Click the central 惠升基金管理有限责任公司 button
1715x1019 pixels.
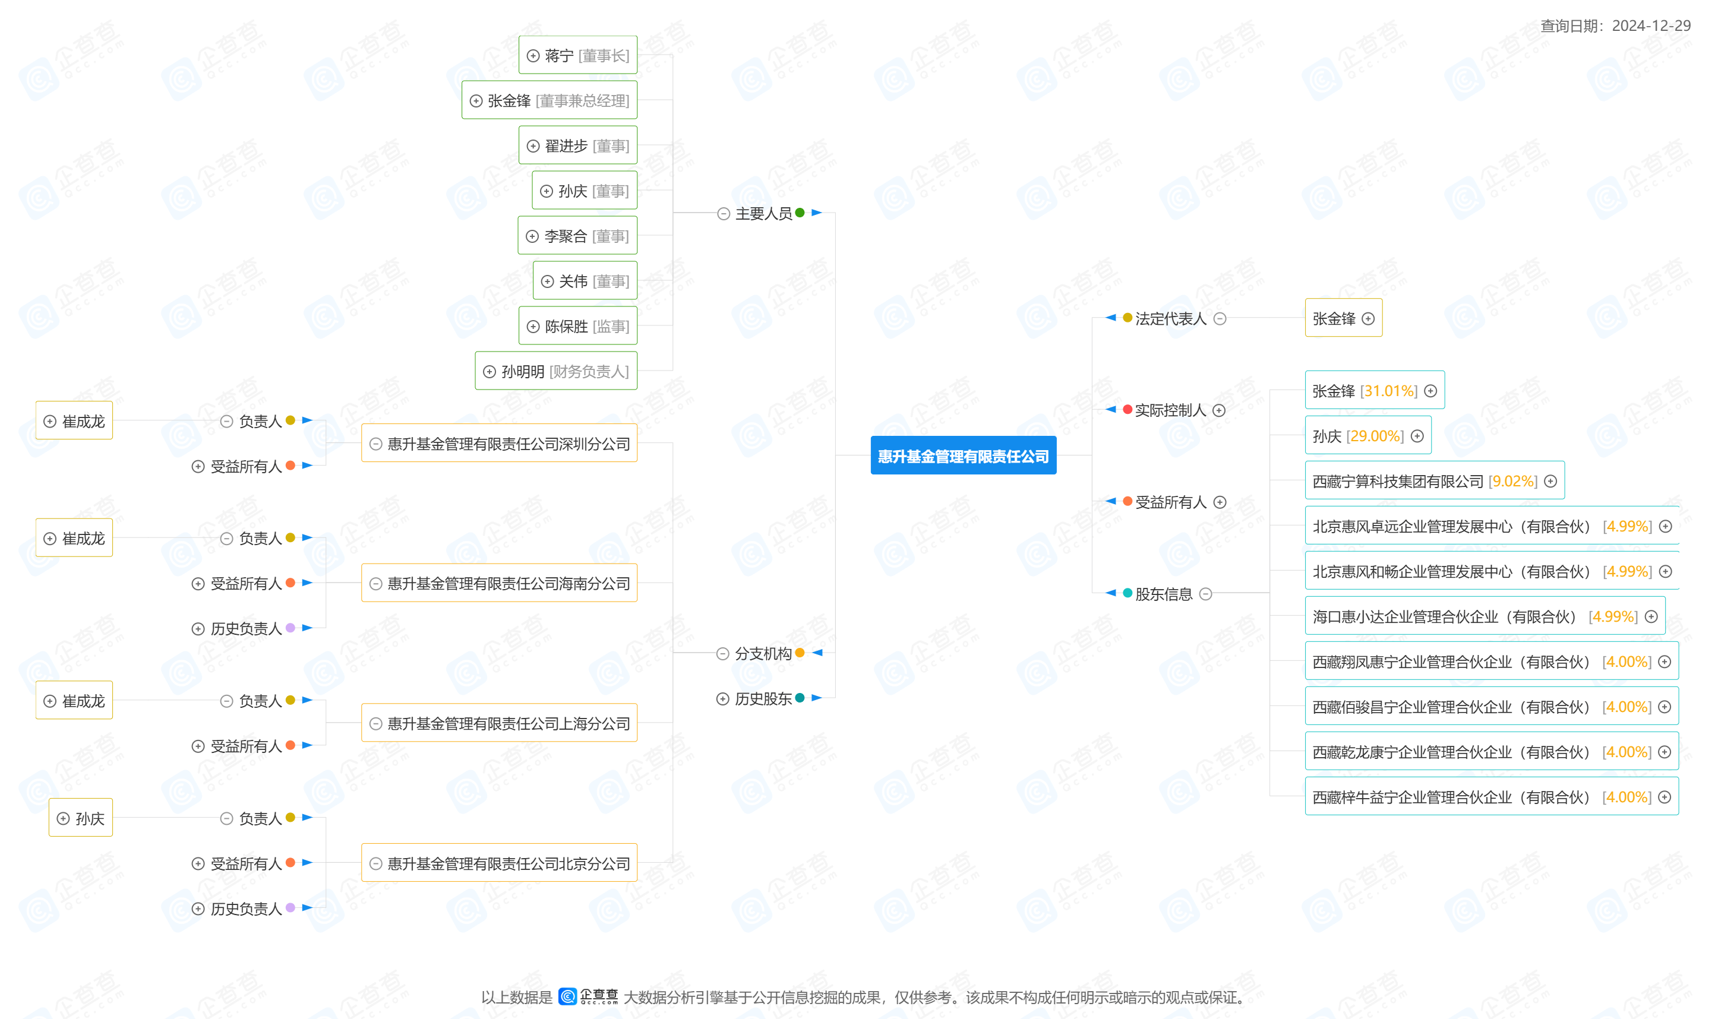pos(963,456)
